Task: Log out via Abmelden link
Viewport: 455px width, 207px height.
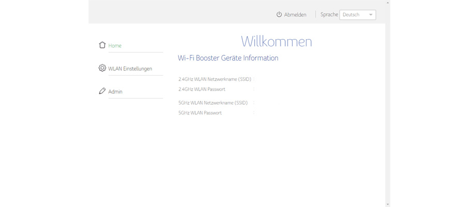Action: 295,14
